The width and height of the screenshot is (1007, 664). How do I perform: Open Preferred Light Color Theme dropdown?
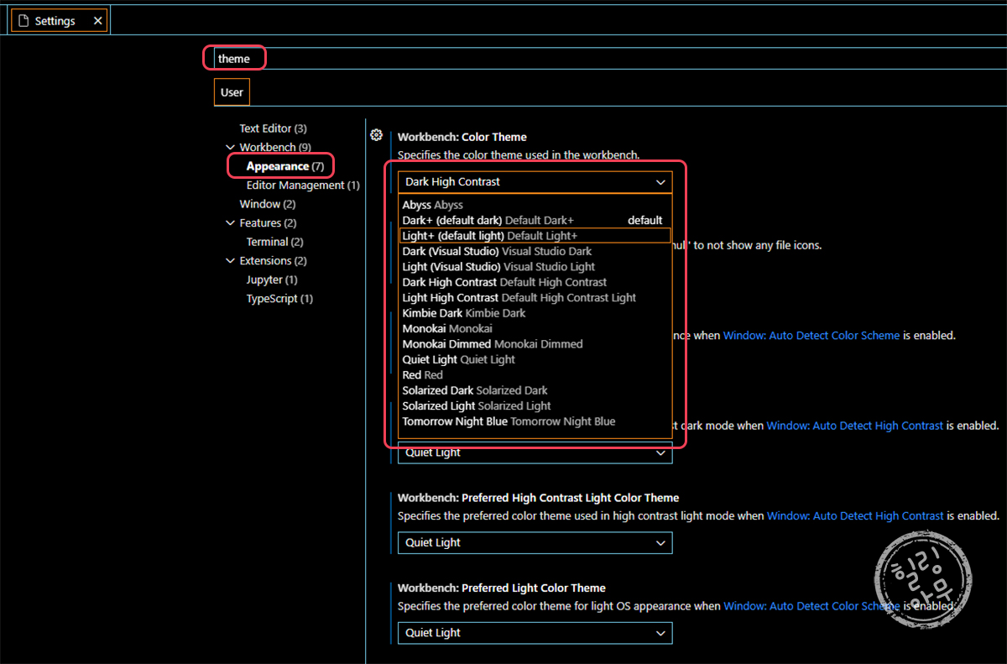tap(535, 633)
